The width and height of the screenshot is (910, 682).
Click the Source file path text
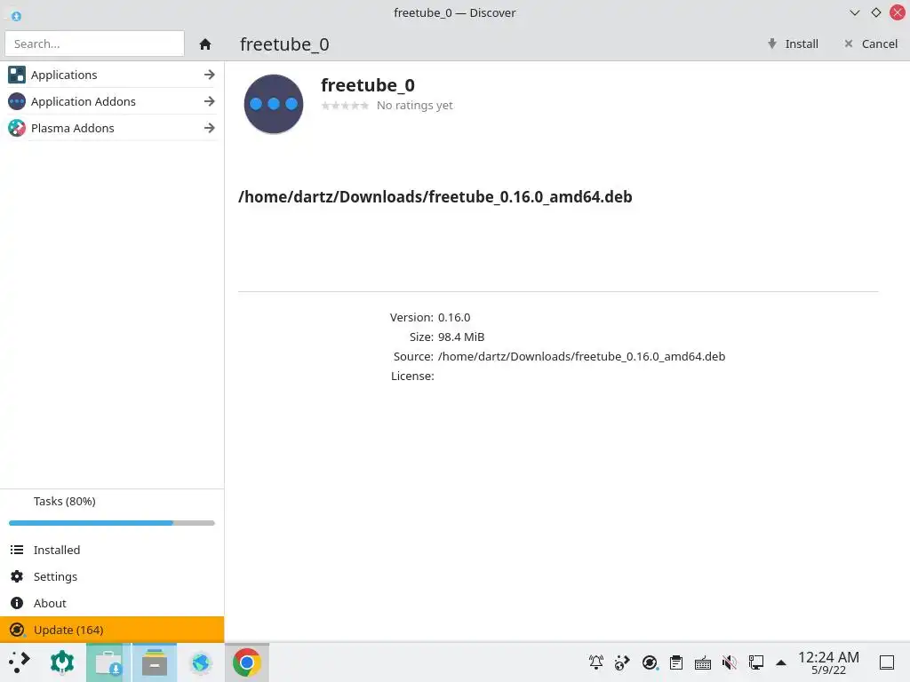(x=581, y=357)
